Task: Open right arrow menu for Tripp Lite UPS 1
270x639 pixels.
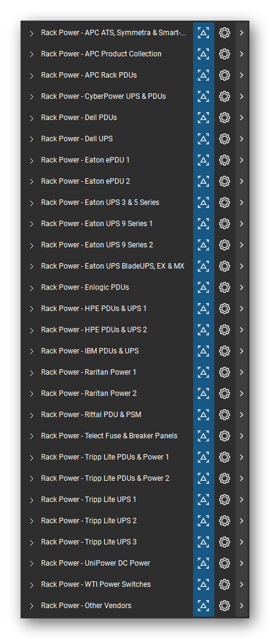Action: click(x=242, y=500)
